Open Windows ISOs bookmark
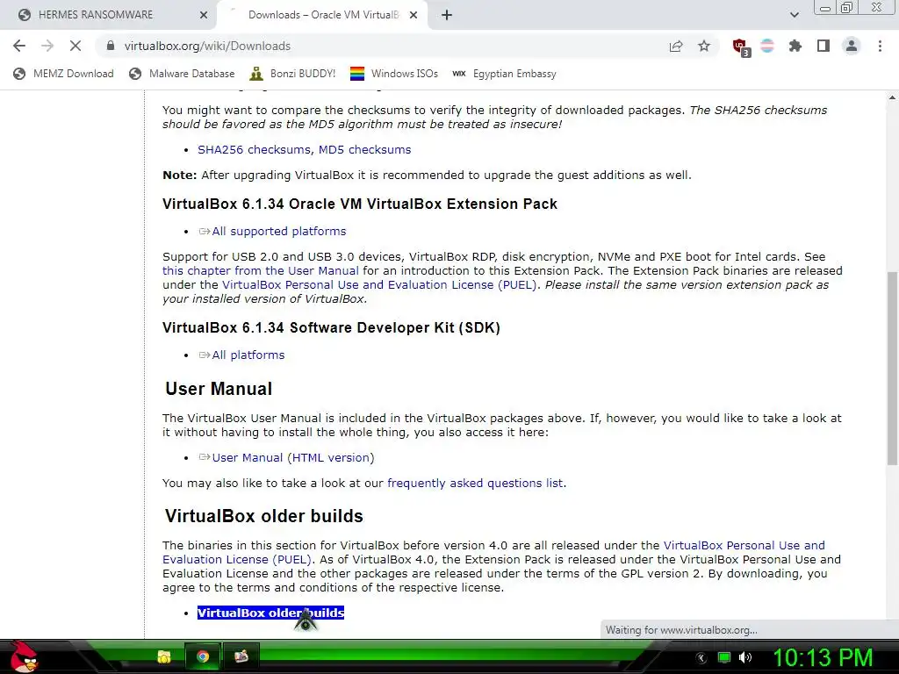The height and width of the screenshot is (674, 899). pos(394,74)
